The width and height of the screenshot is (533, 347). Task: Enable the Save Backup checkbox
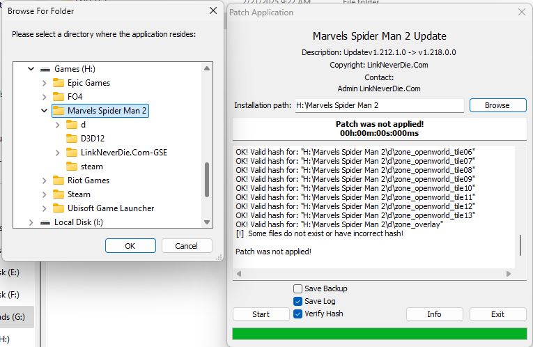pos(298,288)
